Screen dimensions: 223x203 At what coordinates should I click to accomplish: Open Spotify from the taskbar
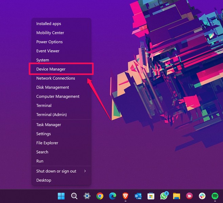tap(215, 196)
